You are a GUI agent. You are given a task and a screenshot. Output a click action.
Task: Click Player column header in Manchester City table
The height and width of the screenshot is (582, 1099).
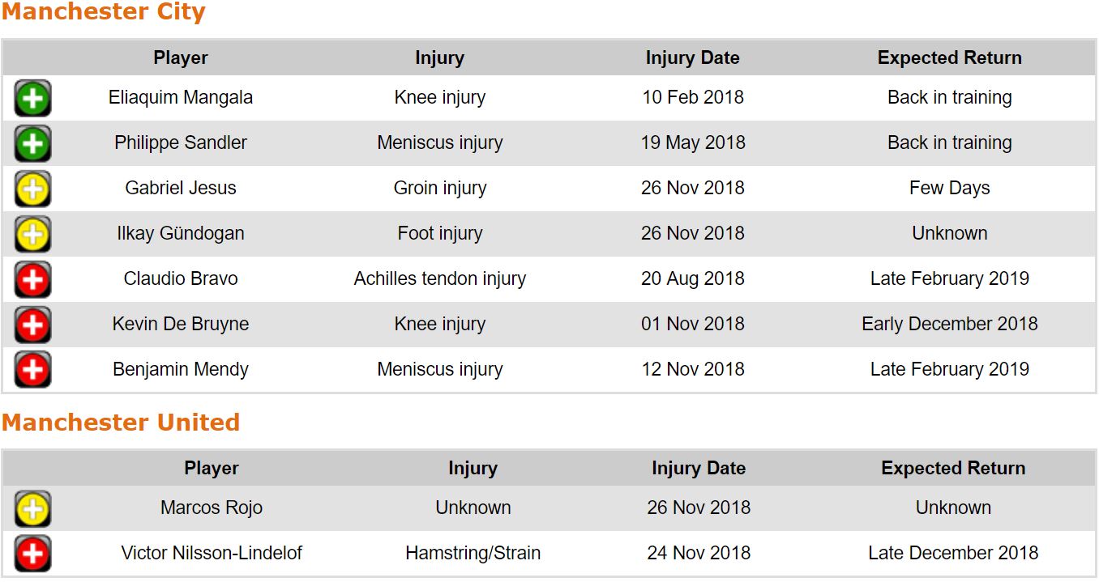[x=181, y=58]
